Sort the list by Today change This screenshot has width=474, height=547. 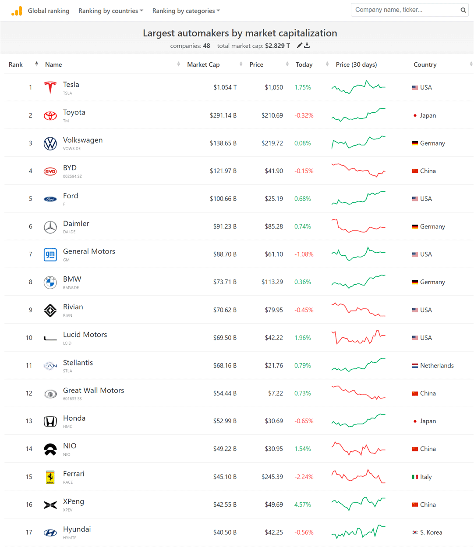[304, 64]
